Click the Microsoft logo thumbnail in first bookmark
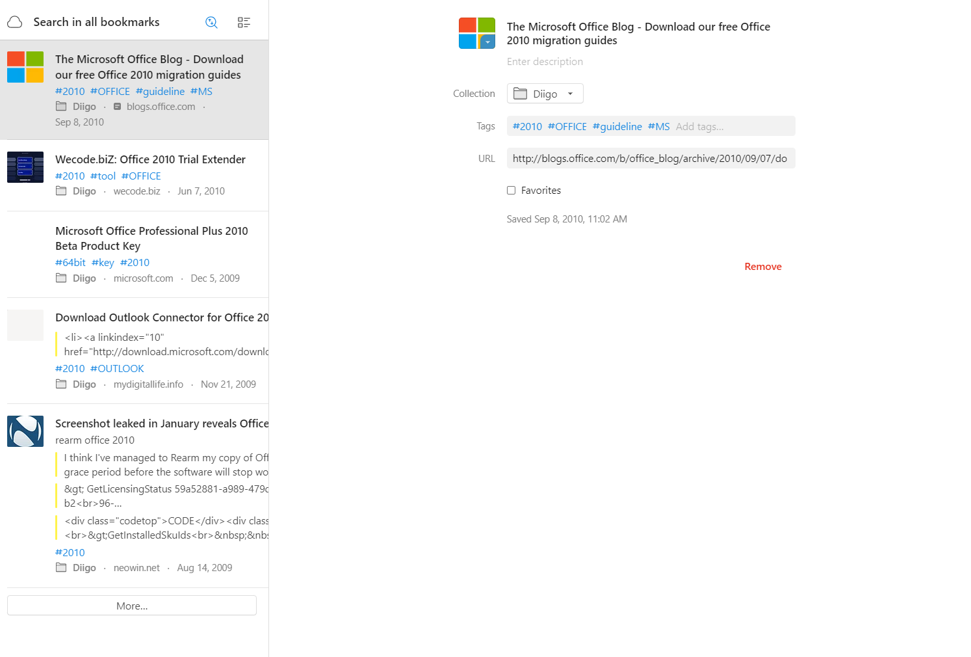The image size is (971, 657). (25, 67)
